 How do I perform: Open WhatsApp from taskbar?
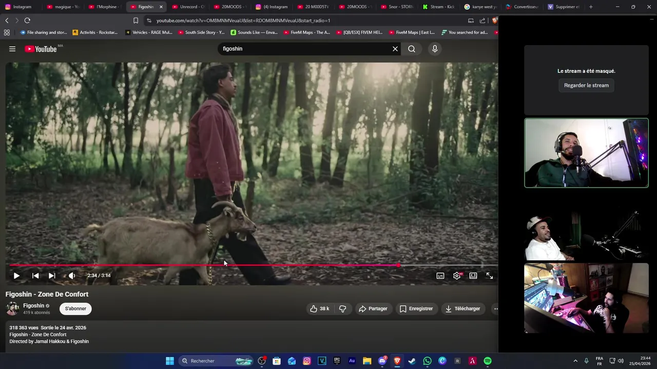pyautogui.click(x=427, y=361)
